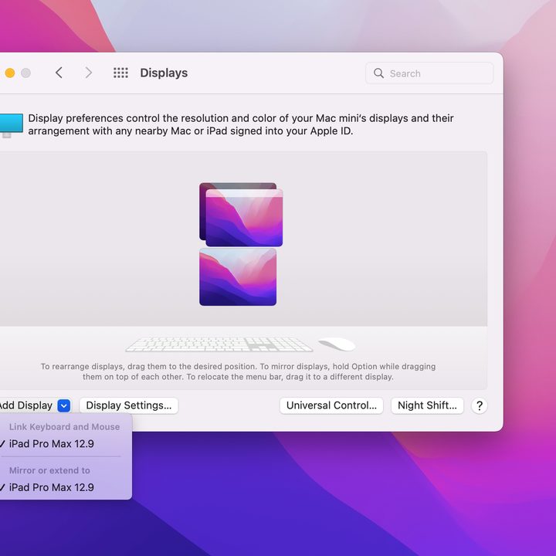Click the Displays window title
Image resolution: width=556 pixels, height=556 pixels.
pyautogui.click(x=164, y=73)
